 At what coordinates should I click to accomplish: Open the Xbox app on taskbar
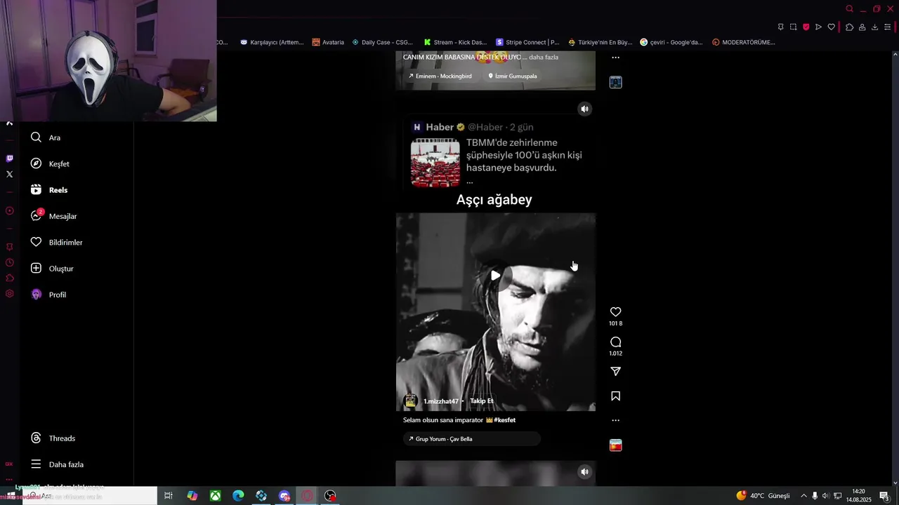(x=215, y=496)
